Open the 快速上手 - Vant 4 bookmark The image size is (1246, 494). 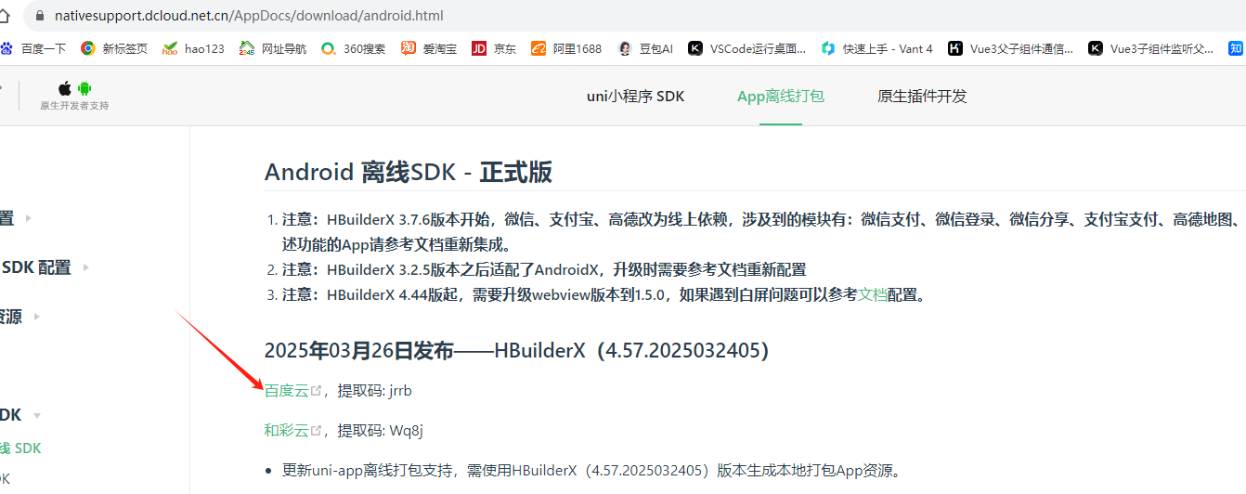[876, 48]
